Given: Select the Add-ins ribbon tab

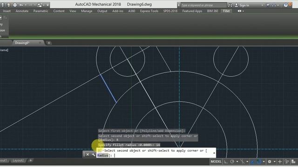Looking at the screenshot, I should (118, 11).
